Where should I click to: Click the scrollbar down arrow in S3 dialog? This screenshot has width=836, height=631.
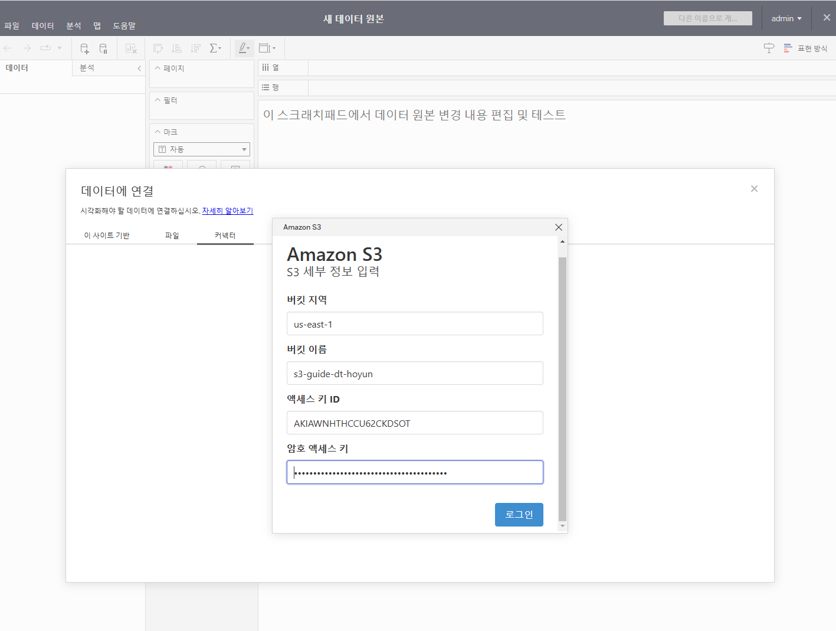click(x=562, y=526)
